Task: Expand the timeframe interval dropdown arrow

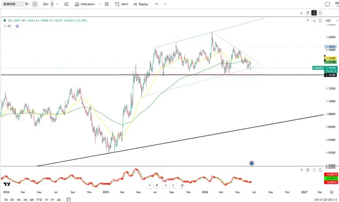Action: pyautogui.click(x=57, y=4)
